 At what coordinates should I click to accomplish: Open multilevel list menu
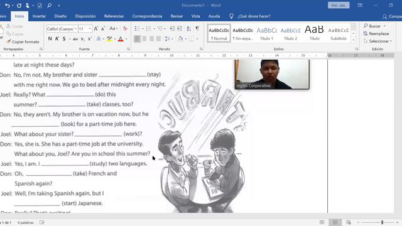click(160, 29)
